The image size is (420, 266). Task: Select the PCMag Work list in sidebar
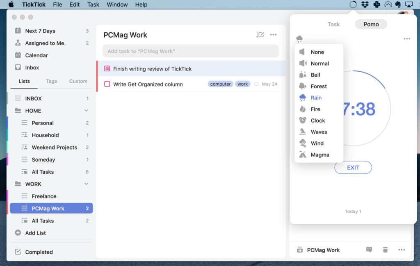(51, 208)
